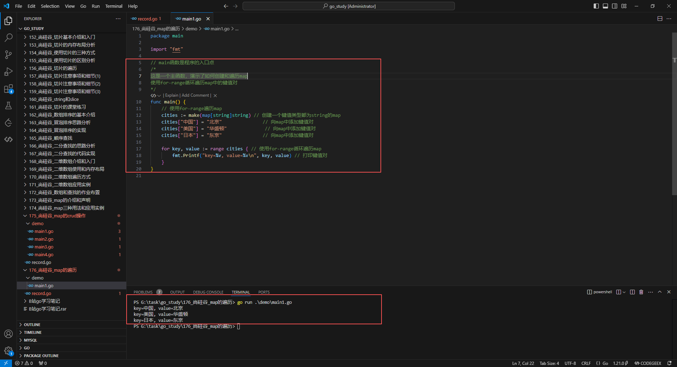Open the Extensions view icon
The height and width of the screenshot is (367, 677).
[8, 89]
